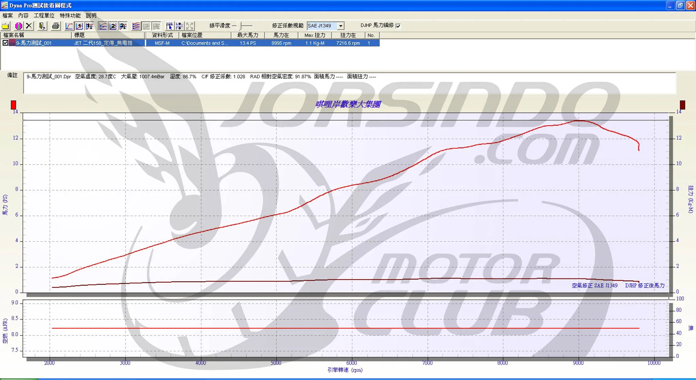Activate 123 cursor readout tool
This screenshot has width=696, height=380.
[x=169, y=26]
